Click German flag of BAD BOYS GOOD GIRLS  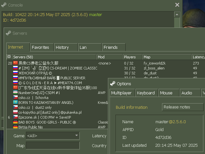pos(15,122)
